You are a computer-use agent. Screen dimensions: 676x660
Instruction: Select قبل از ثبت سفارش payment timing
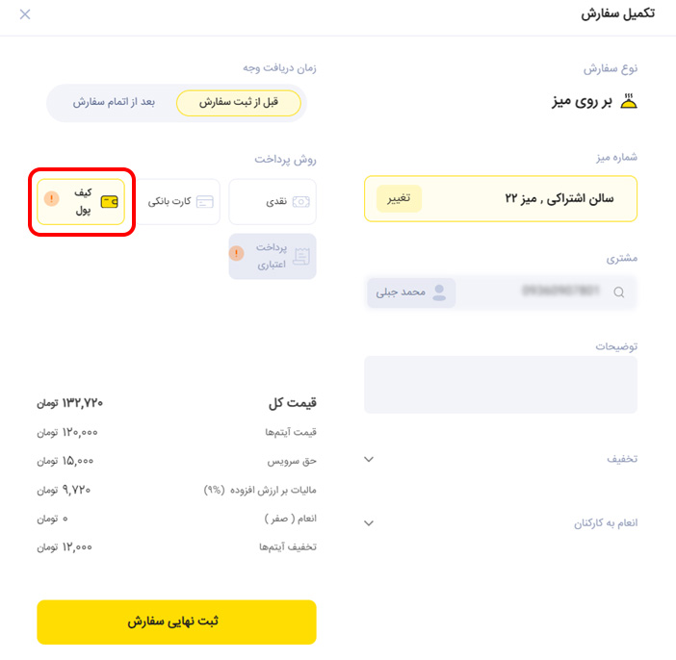click(x=239, y=103)
